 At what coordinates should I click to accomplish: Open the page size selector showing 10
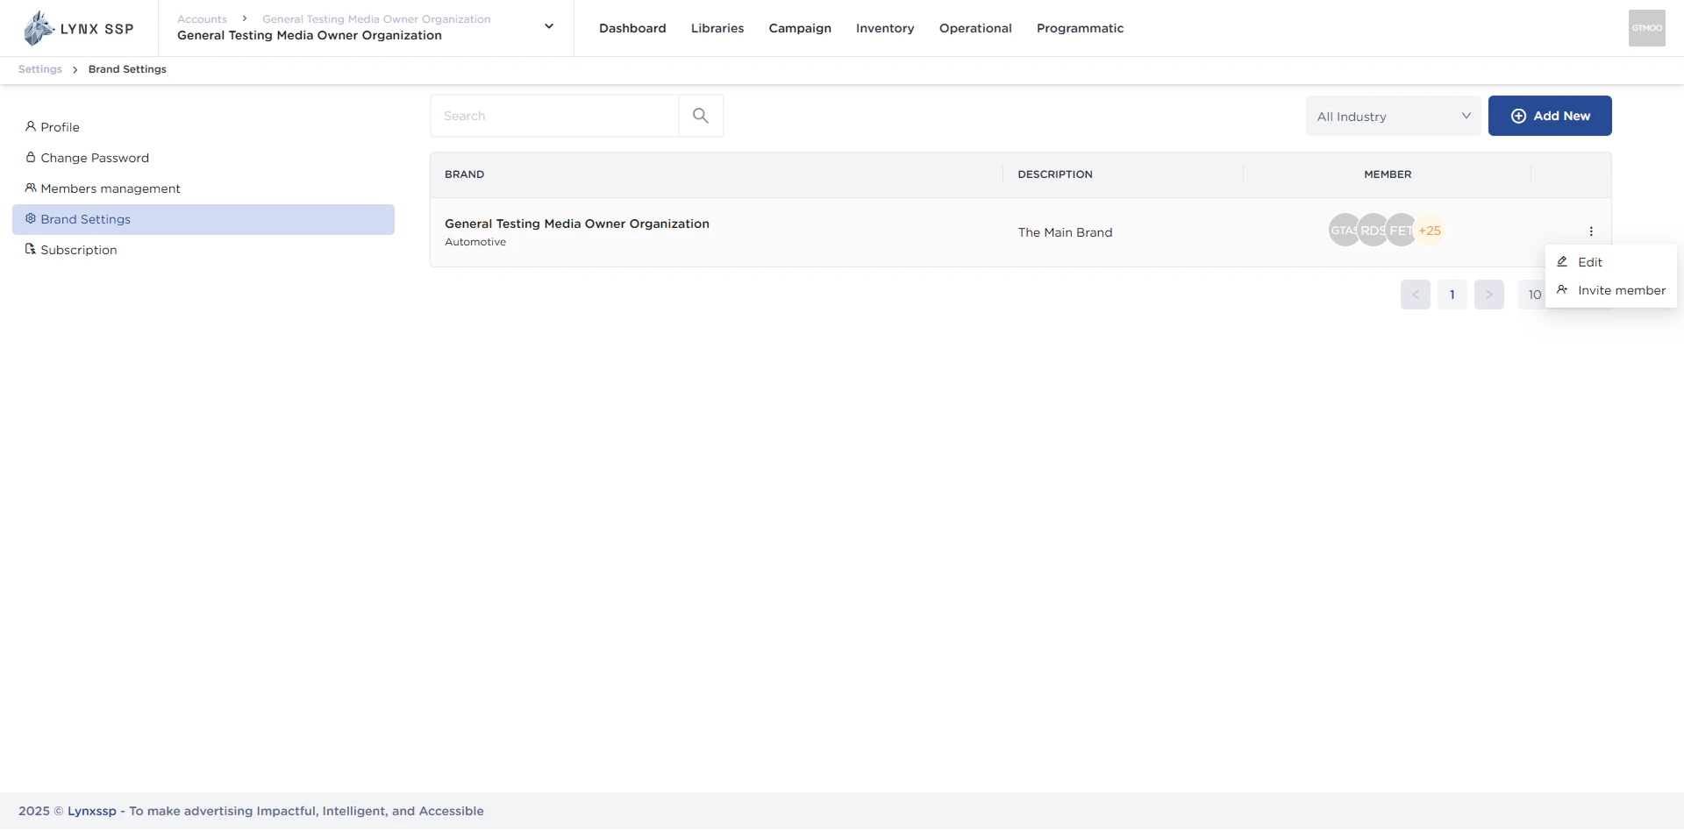click(1535, 295)
